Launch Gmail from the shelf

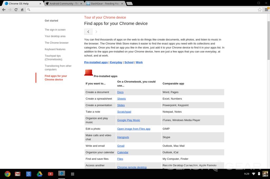(x=18, y=174)
